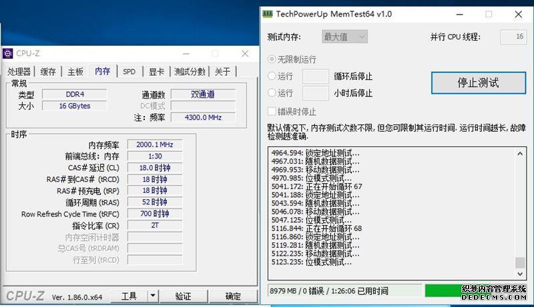Click log line 正在开始循环 68

point(316,228)
